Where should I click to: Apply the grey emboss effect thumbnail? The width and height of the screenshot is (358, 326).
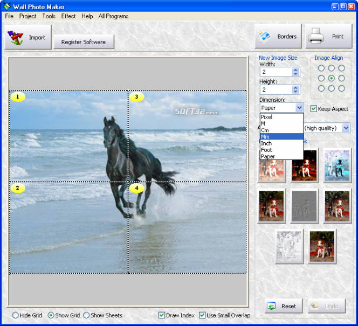304,206
